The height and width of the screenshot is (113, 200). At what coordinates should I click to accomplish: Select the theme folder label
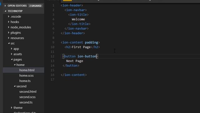[18, 108]
